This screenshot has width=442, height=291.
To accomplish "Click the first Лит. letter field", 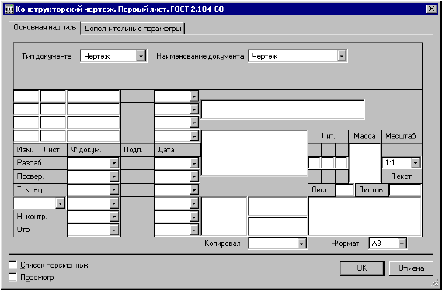I will tap(315, 163).
